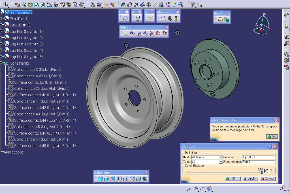Screen dimensions: 290x194
Task: Expand the Disk (Disk.1) tree node
Action: 1,25
